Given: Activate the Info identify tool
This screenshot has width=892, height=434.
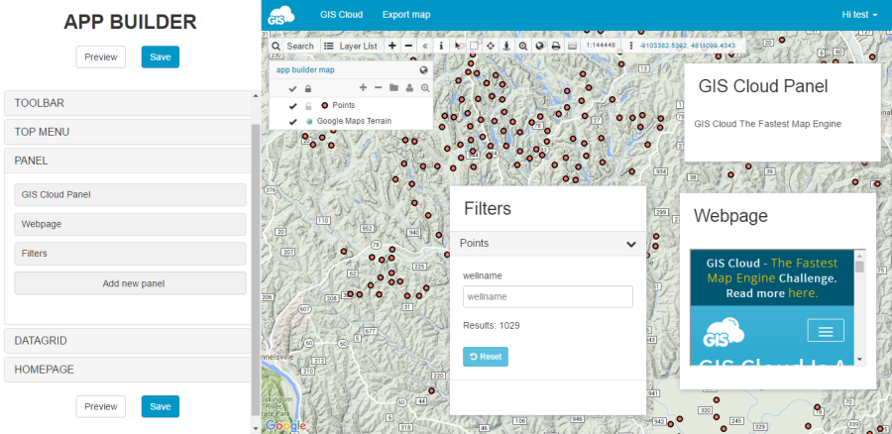Looking at the screenshot, I should (441, 46).
